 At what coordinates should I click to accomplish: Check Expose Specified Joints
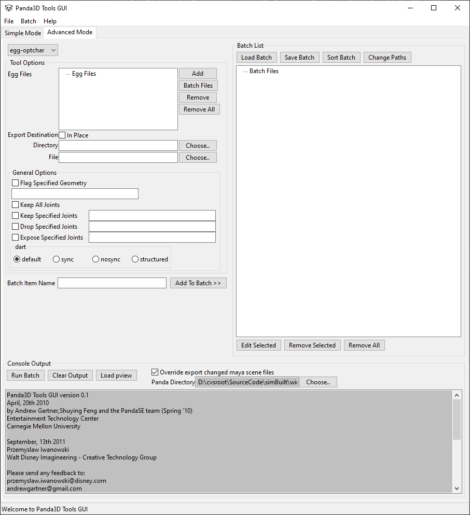tap(15, 237)
